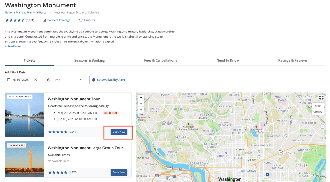Switch to Fees & Cancellations tab

(x=160, y=60)
